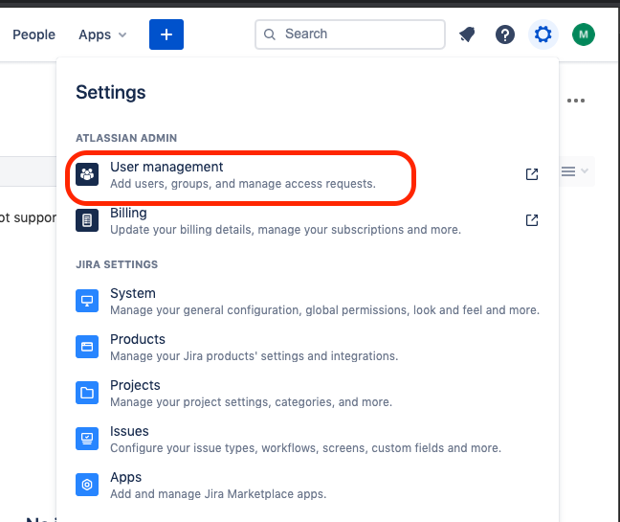Open Products Jira settings entry
The image size is (620, 522).
tap(307, 347)
